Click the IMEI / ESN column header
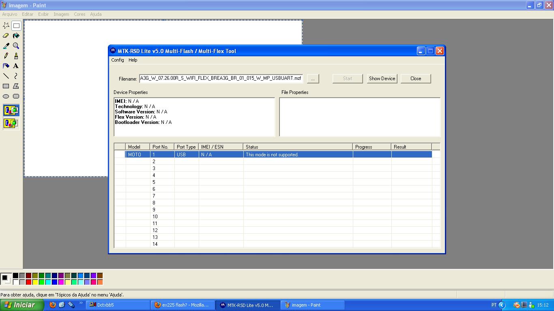 221,147
